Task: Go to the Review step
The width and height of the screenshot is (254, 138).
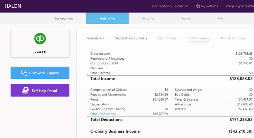Action: point(186,18)
